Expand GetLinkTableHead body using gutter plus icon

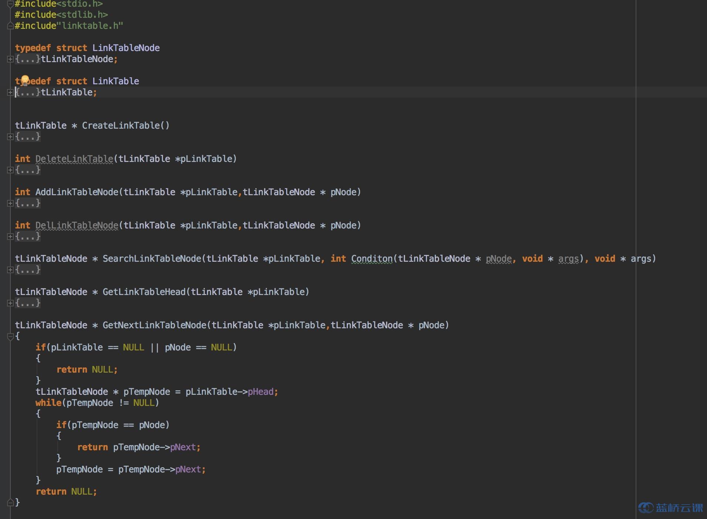click(10, 303)
